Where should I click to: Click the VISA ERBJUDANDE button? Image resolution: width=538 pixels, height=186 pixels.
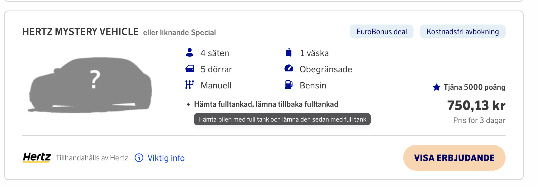tap(454, 158)
